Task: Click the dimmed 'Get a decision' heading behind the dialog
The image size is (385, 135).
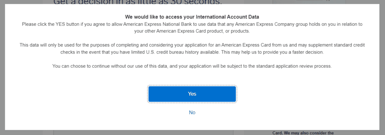Action: (137, 2)
